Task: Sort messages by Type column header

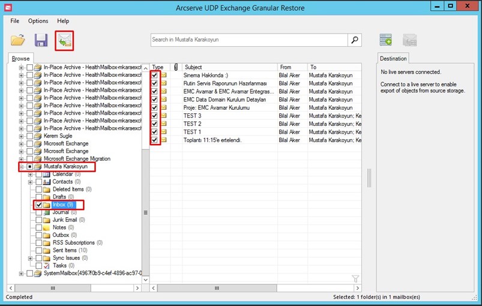Action: pos(160,67)
